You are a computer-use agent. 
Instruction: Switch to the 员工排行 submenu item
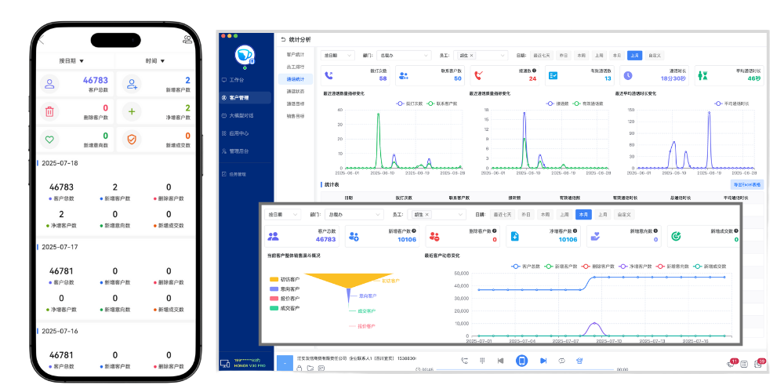pyautogui.click(x=295, y=67)
